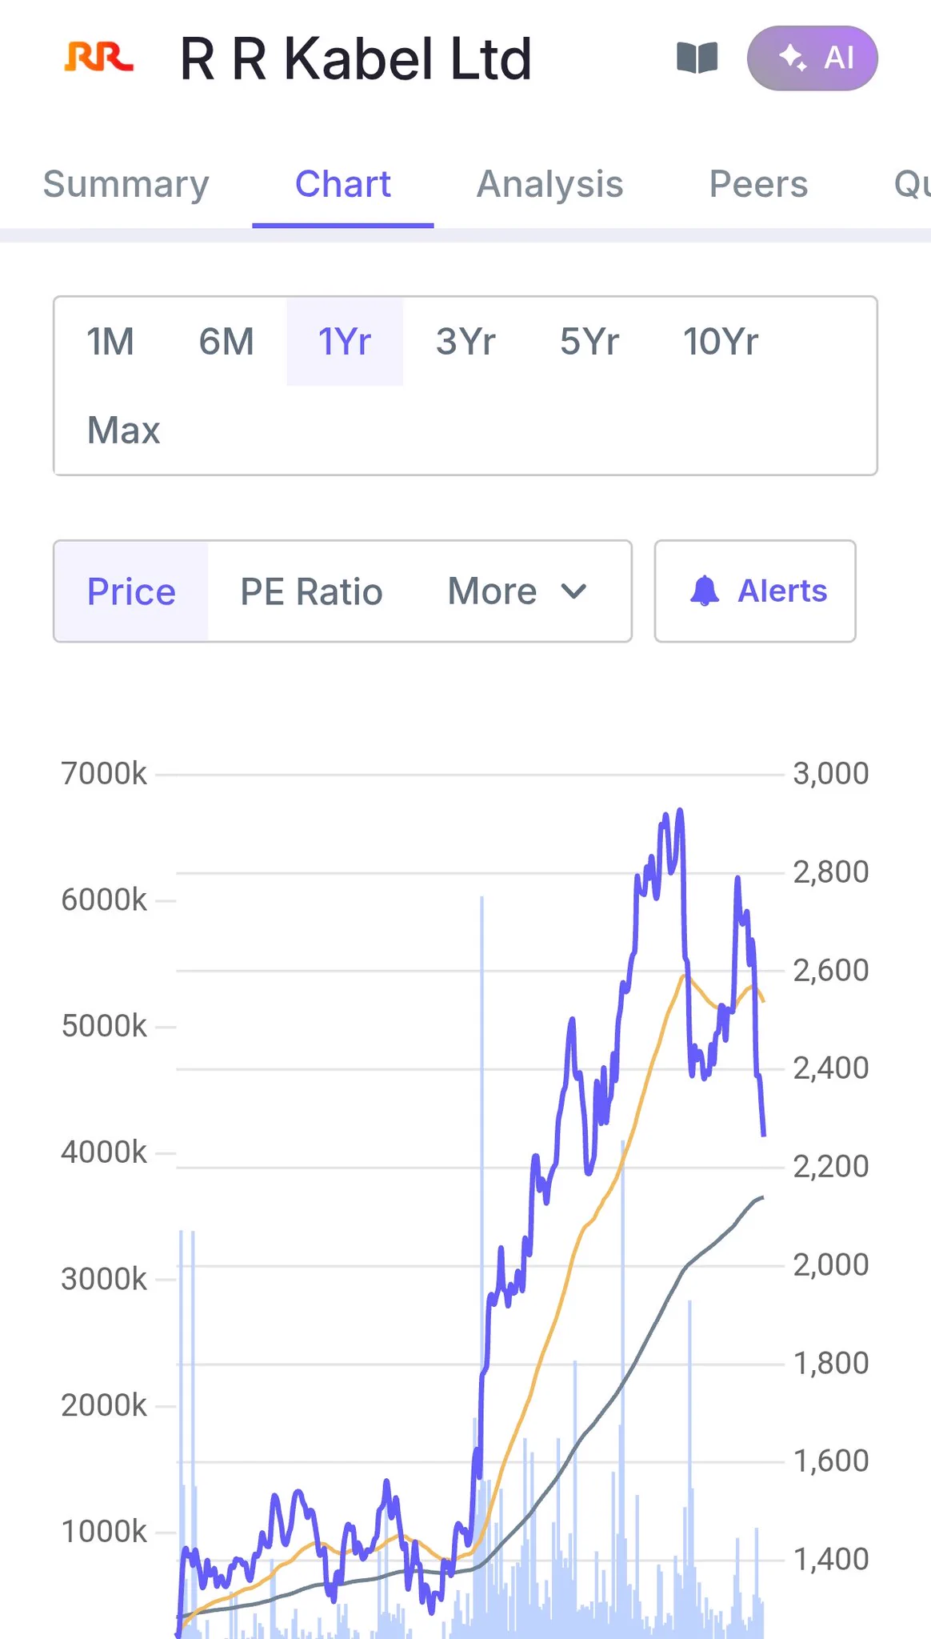
Task: Select the Chart tab
Action: 343,185
